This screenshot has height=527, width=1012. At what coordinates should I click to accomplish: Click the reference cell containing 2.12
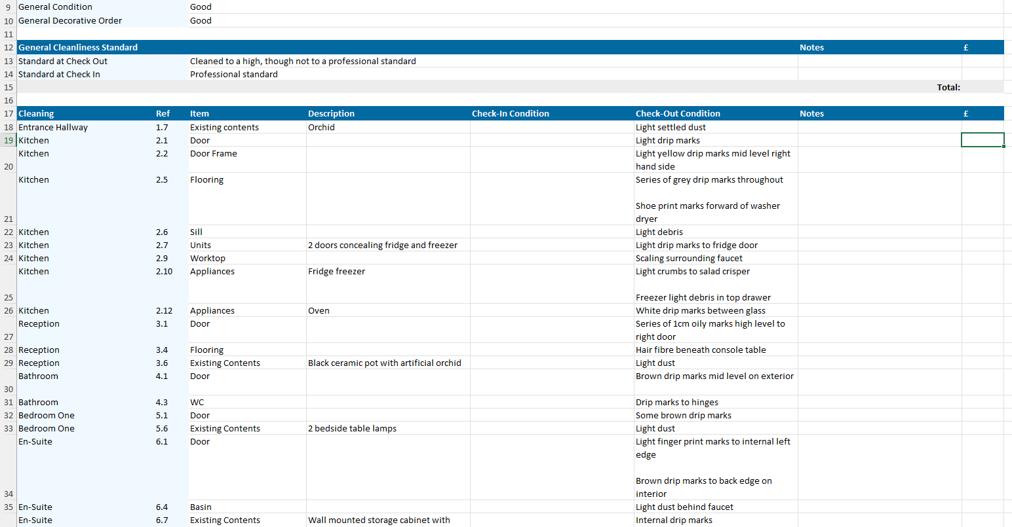(164, 310)
